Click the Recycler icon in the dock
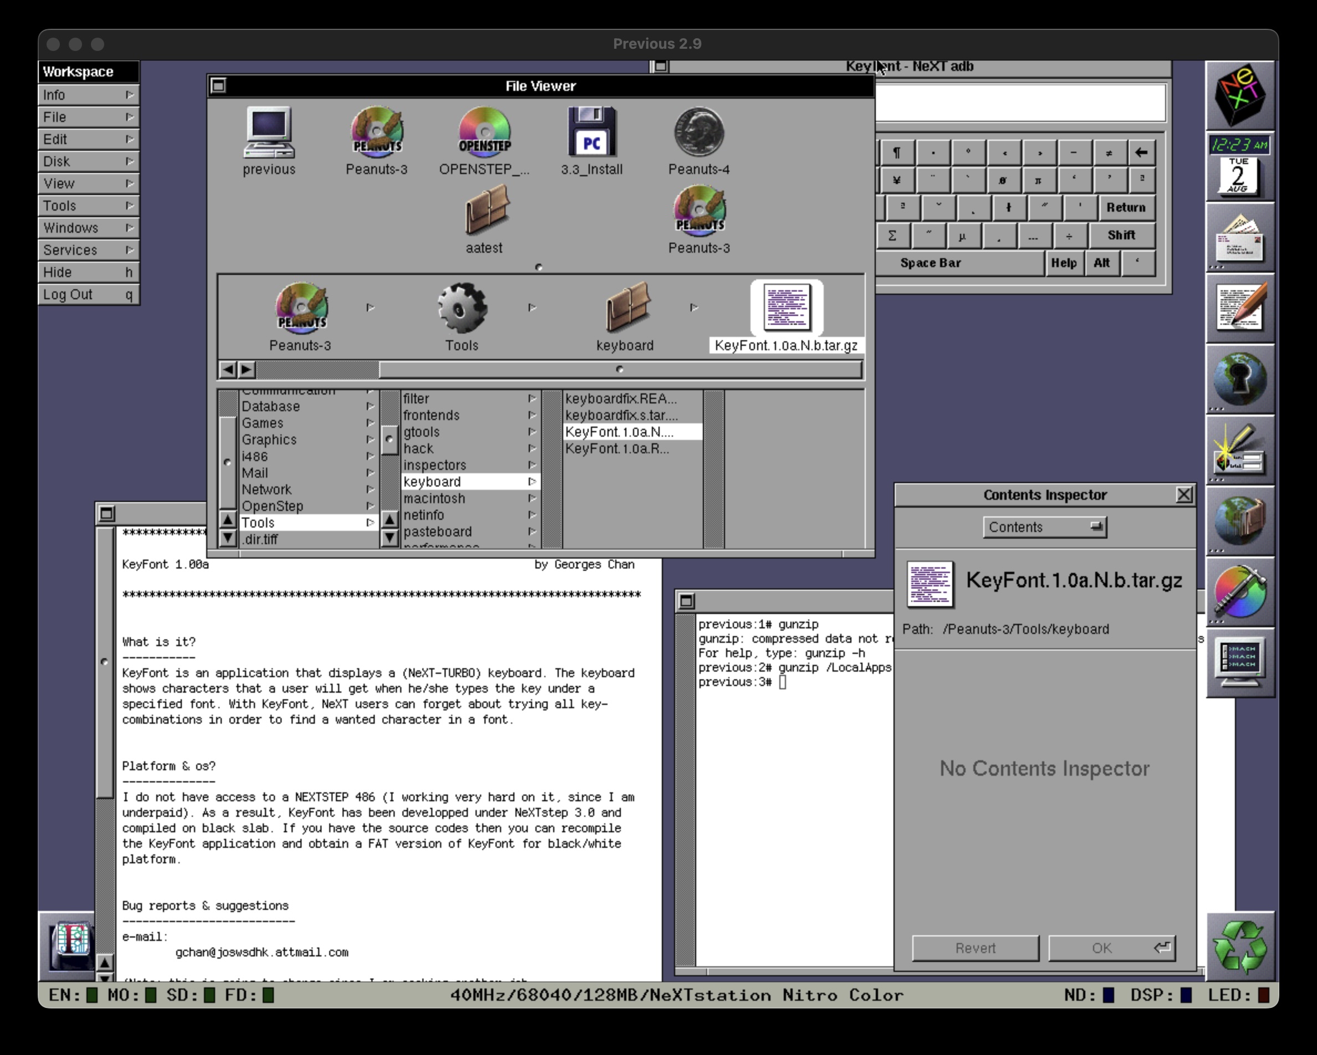 point(1239,946)
